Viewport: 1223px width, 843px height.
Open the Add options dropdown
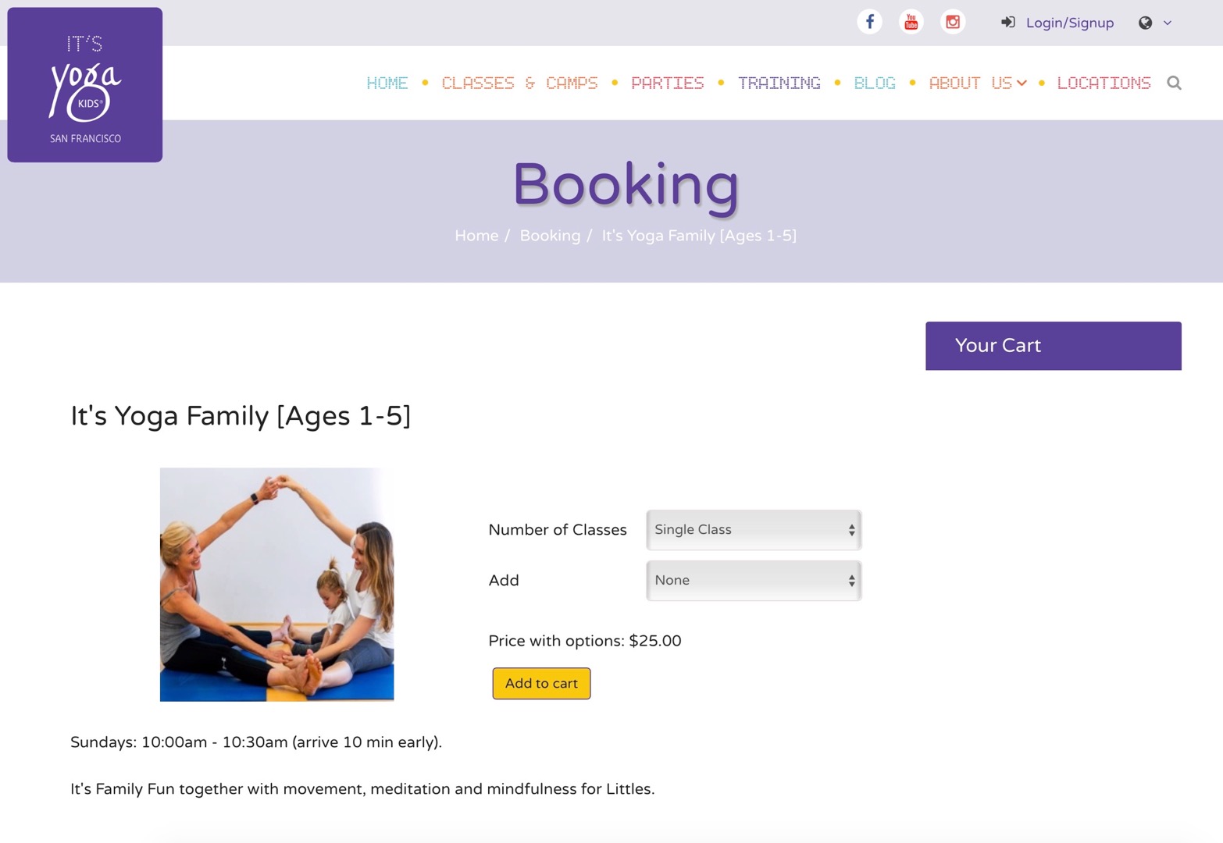754,581
